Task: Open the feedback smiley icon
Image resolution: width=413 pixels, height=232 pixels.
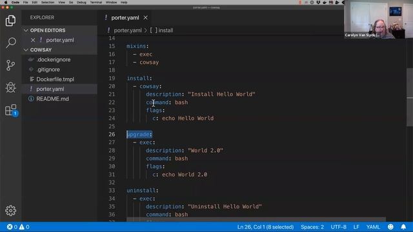Action: coord(390,227)
